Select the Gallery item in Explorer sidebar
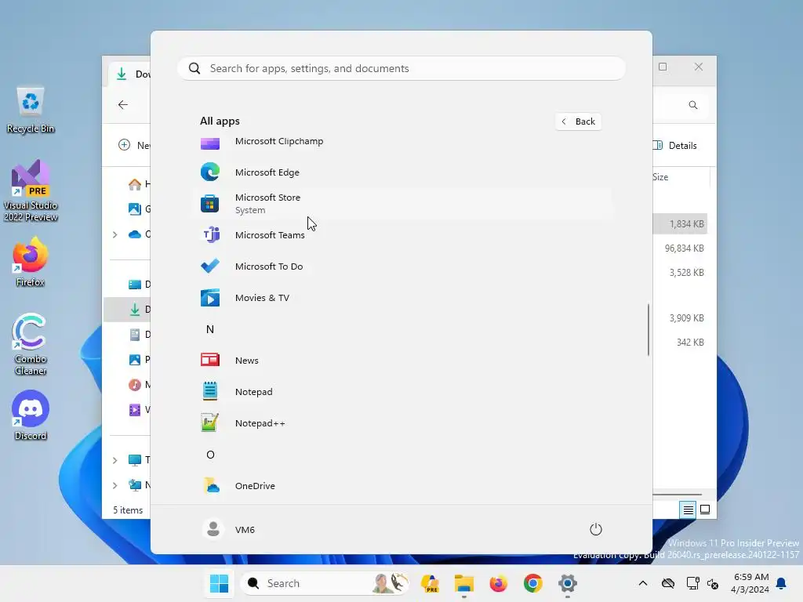 (140, 209)
